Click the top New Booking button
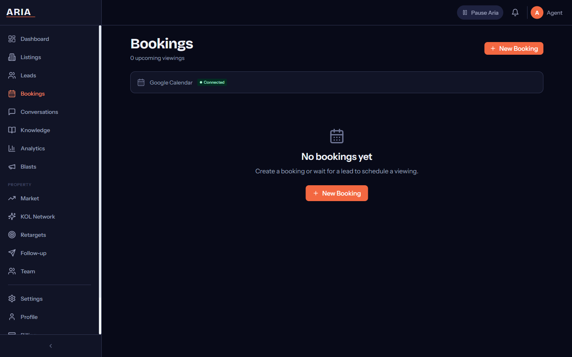Viewport: 572px width, 357px height. 514,48
